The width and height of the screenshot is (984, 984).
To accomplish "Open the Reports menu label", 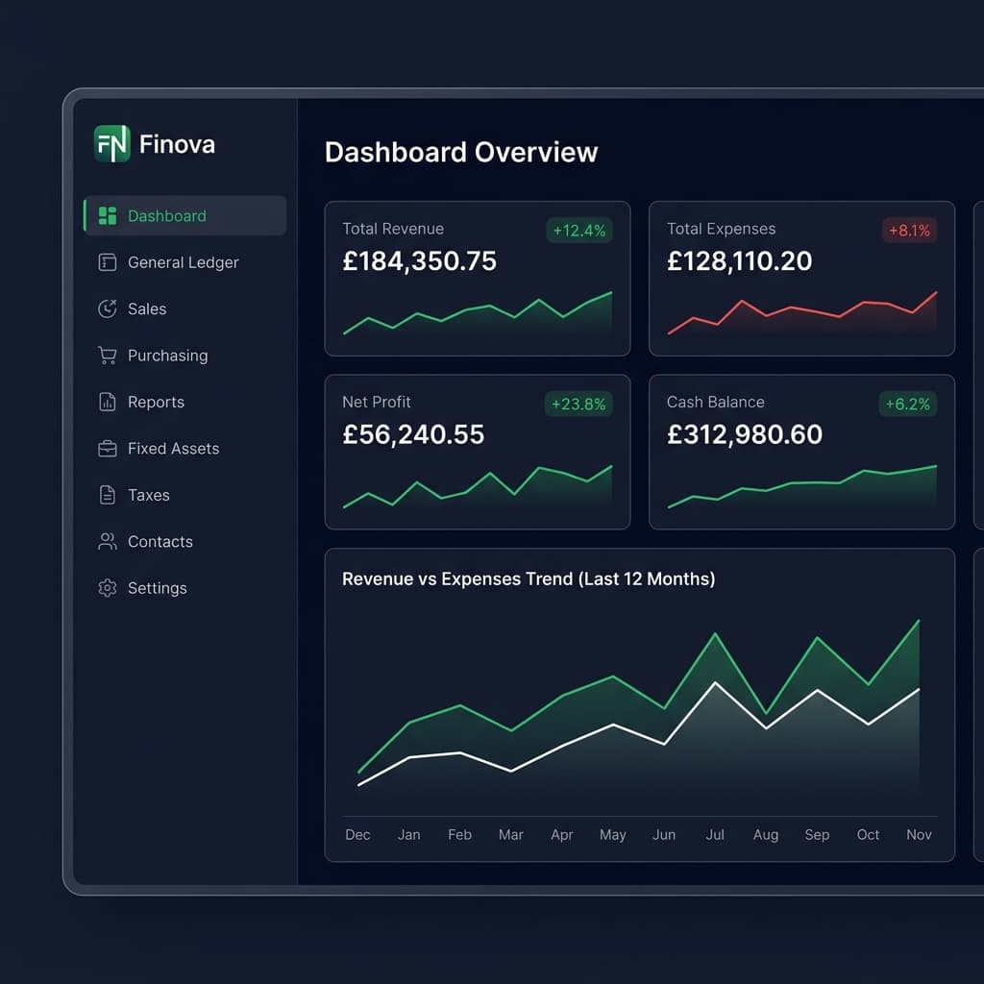I will (x=157, y=403).
